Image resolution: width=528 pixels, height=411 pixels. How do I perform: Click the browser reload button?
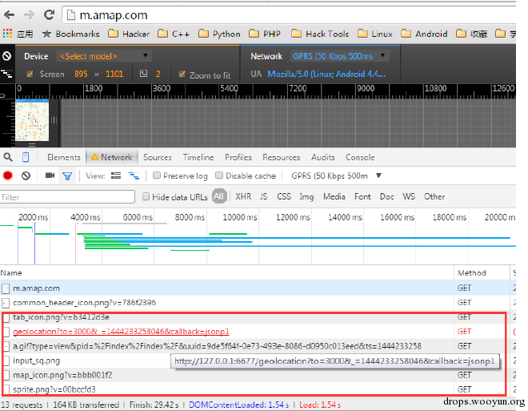click(49, 14)
